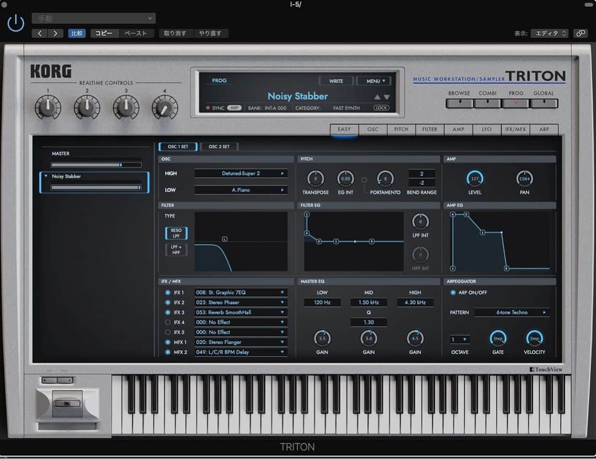Adjust the Portamento knob
The image size is (596, 459).
tap(385, 179)
